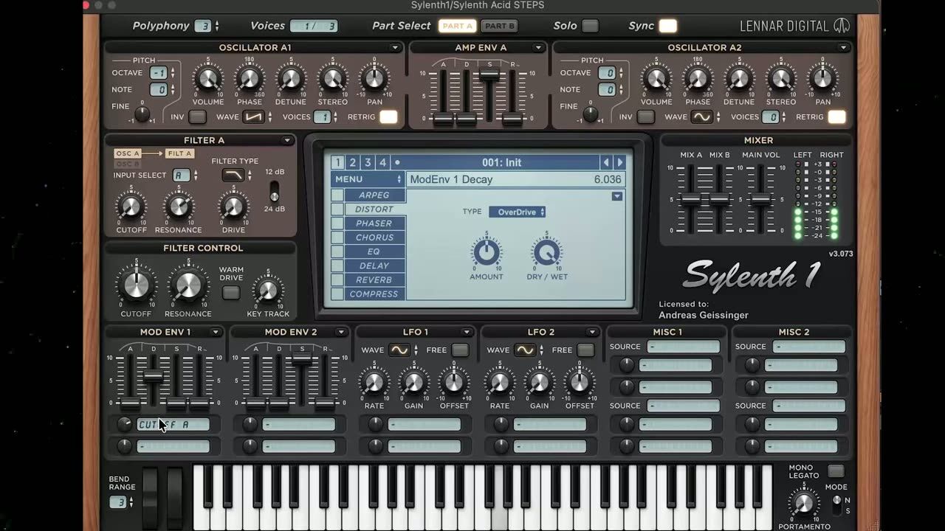
Task: Switch to Part B
Action: tap(500, 26)
